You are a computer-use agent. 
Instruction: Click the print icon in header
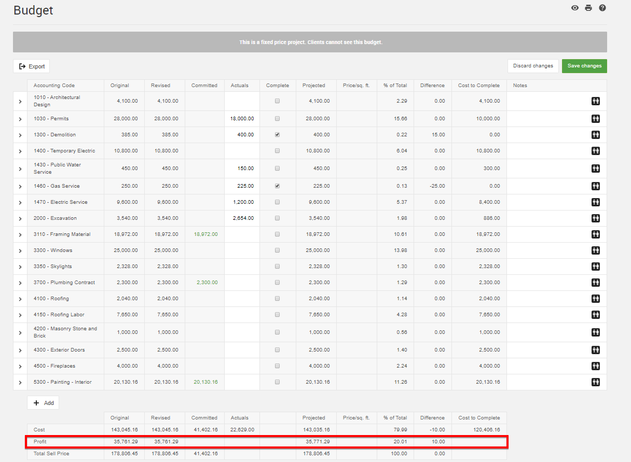(588, 8)
